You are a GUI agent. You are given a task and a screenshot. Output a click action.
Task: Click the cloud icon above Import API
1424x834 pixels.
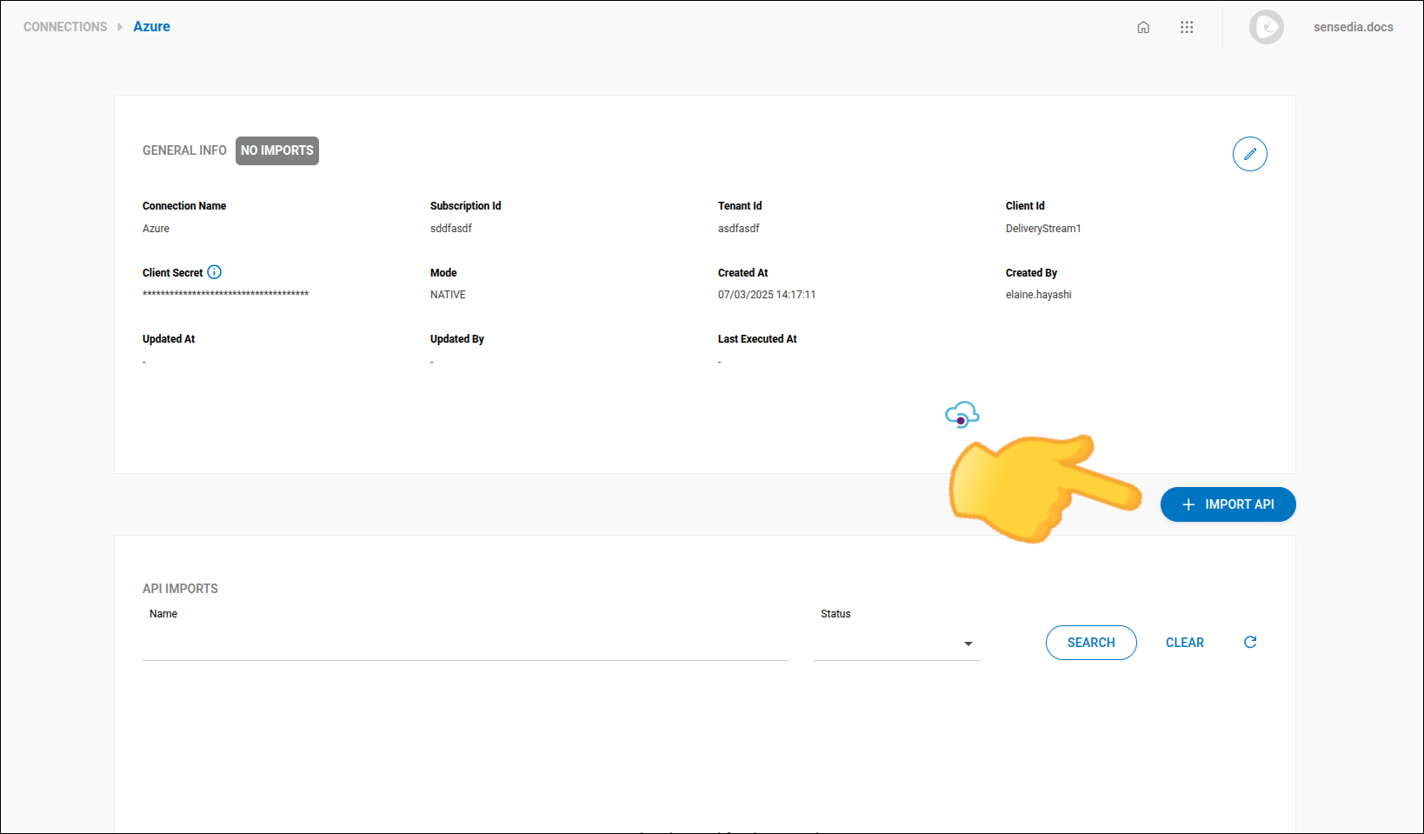pos(962,415)
